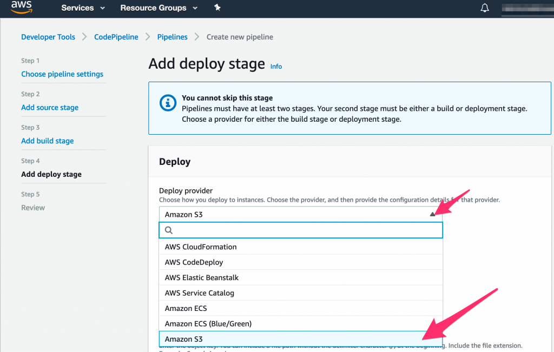Click the AWS home logo

point(21,8)
